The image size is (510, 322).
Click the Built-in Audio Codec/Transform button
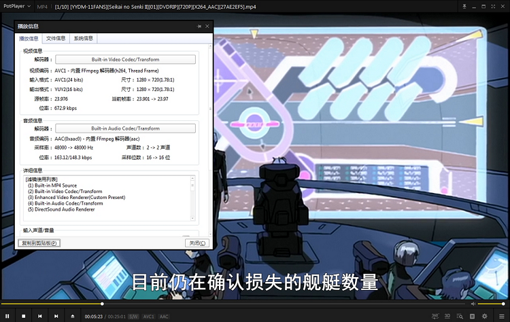click(x=125, y=128)
